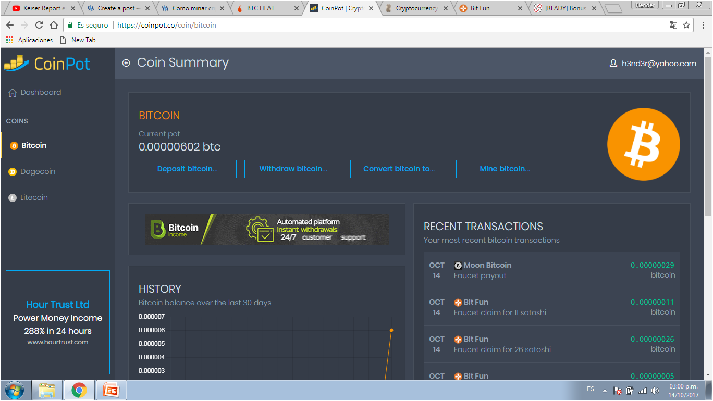Switch to the BTC HEAT tab
Screen dimensions: 713x401
point(268,8)
